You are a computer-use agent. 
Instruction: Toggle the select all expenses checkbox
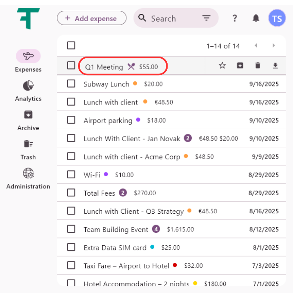(71, 46)
